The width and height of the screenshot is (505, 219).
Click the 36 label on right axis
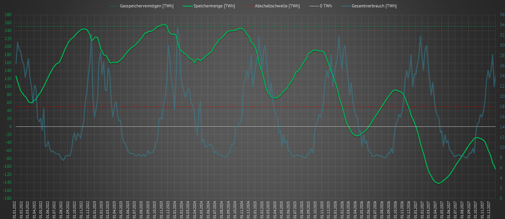[x=502, y=15]
